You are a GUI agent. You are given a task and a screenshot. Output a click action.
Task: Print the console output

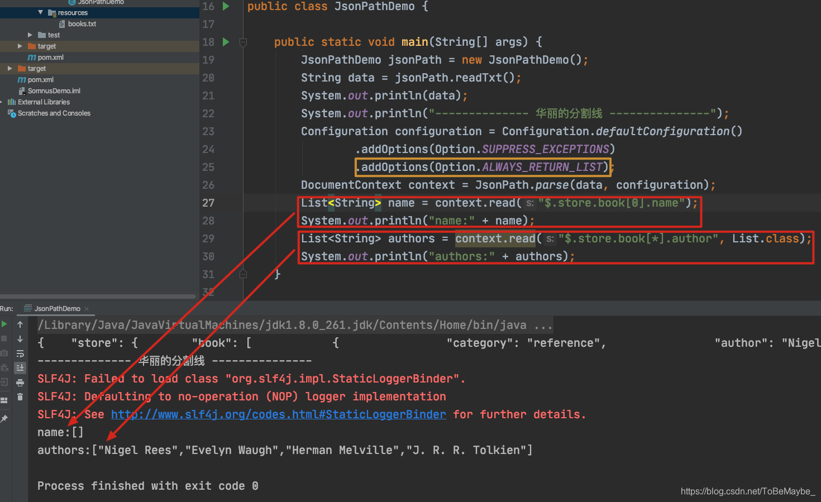pyautogui.click(x=20, y=383)
